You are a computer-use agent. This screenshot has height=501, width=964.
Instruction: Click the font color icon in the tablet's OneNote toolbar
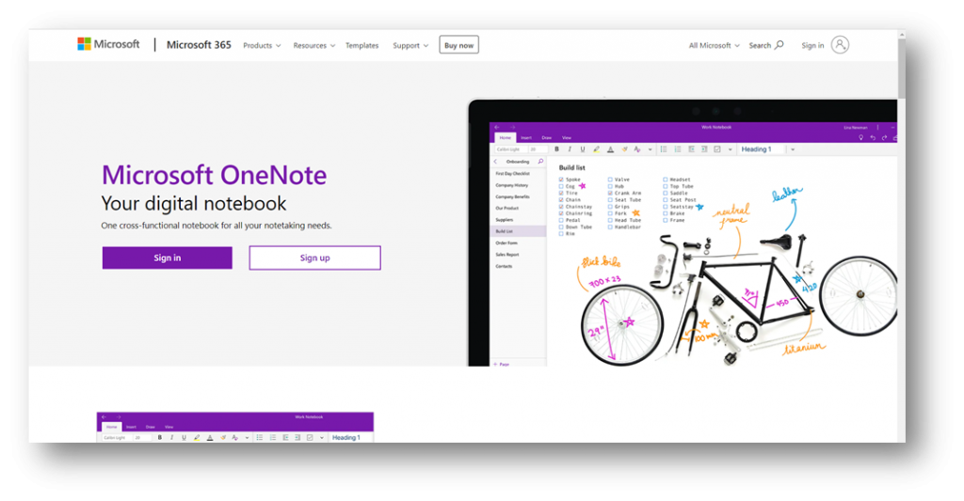tap(609, 149)
